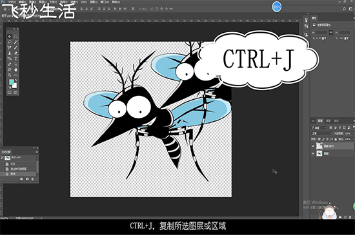Open the 编辑 menu
Screen dimensions: 355x235
23,2
